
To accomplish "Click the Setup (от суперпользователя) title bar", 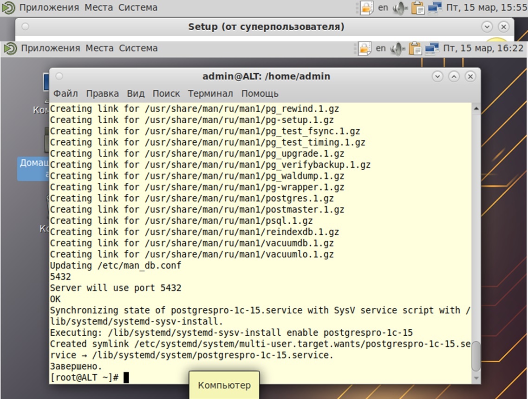I will pos(266,27).
